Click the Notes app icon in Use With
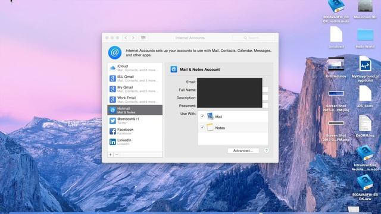The image size is (381, 214). click(210, 127)
